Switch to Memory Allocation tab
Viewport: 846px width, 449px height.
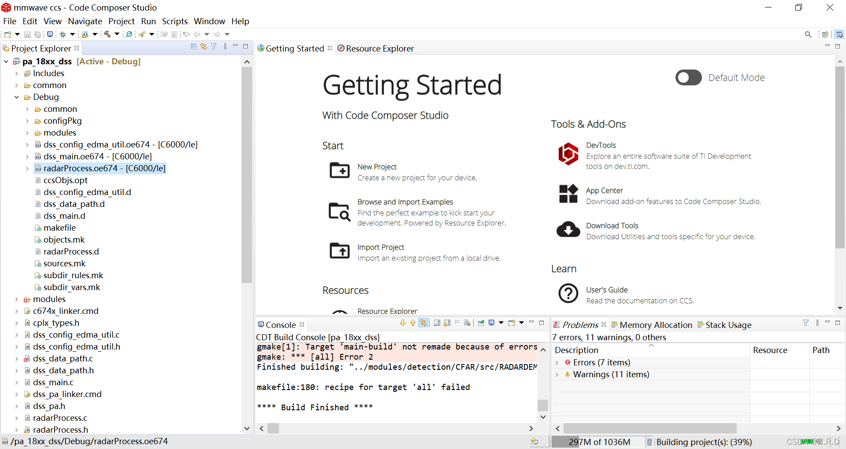pos(652,325)
